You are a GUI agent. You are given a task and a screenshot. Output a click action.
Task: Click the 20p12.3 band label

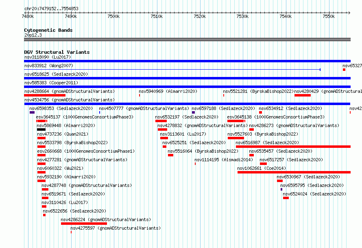tap(33, 35)
